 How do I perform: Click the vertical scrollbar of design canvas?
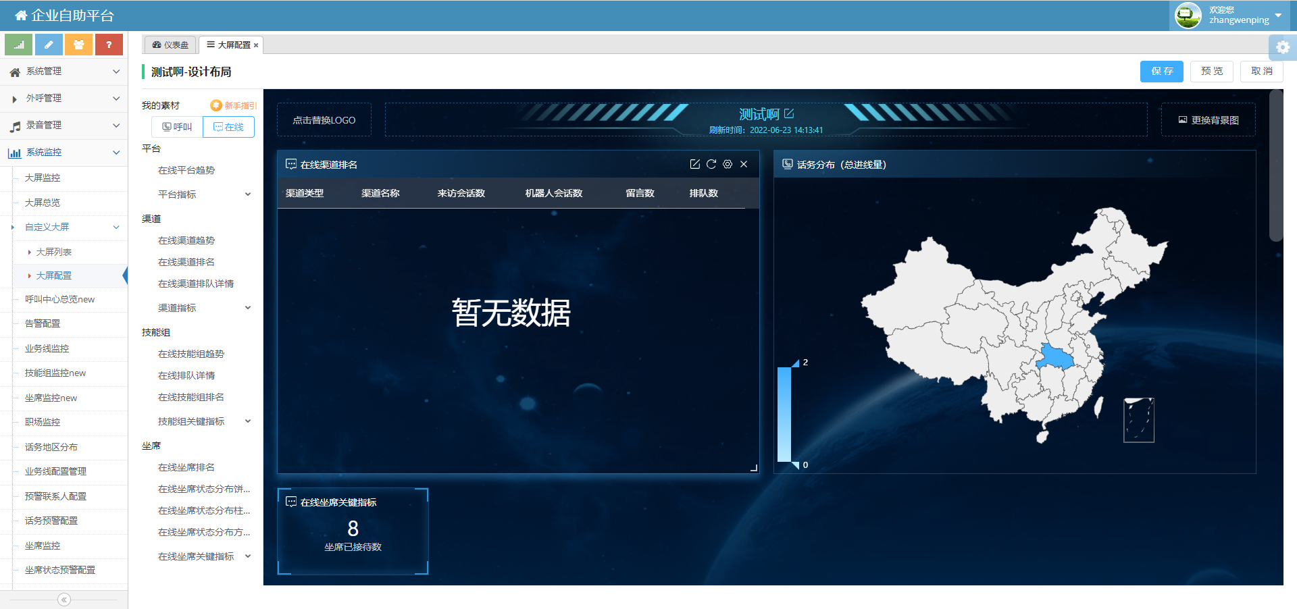click(1276, 165)
